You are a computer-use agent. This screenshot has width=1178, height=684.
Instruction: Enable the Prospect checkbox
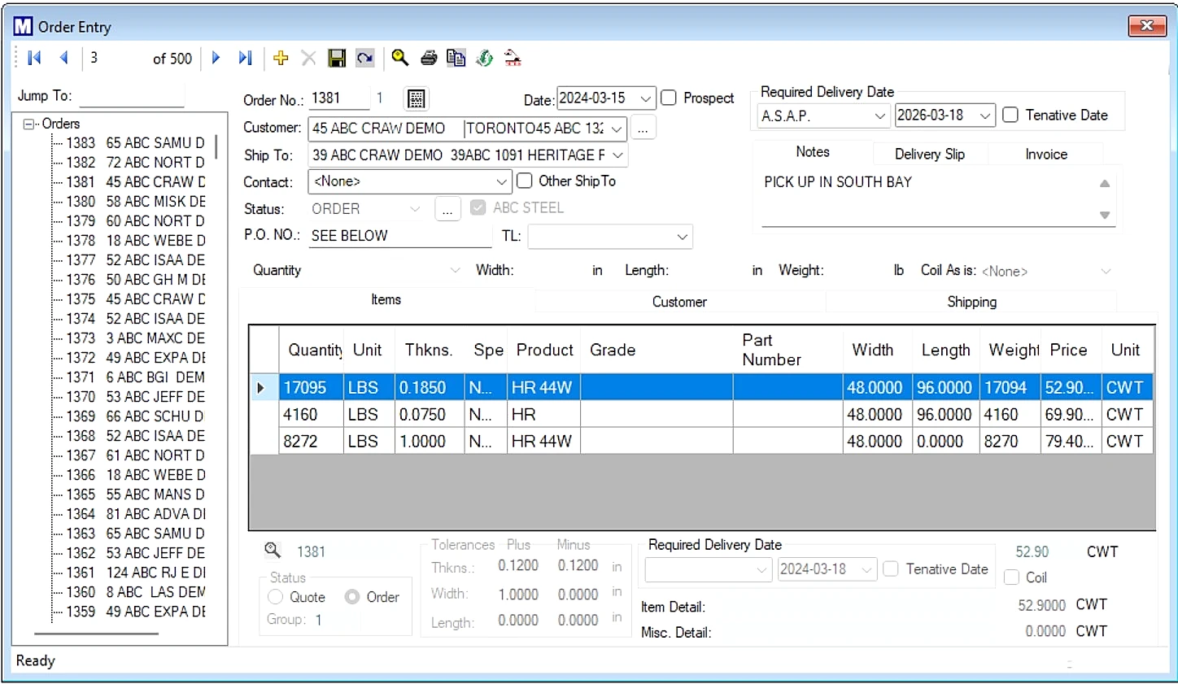[x=668, y=98]
